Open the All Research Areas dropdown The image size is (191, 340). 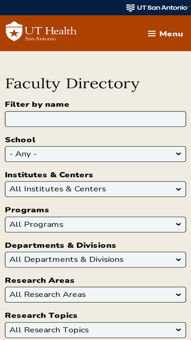[x=96, y=295]
